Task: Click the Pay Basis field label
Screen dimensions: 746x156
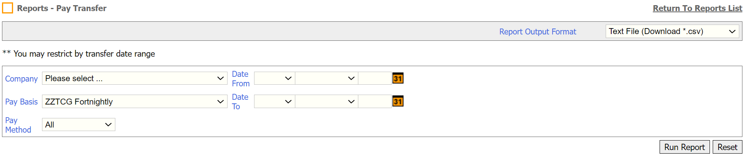Action: (21, 102)
